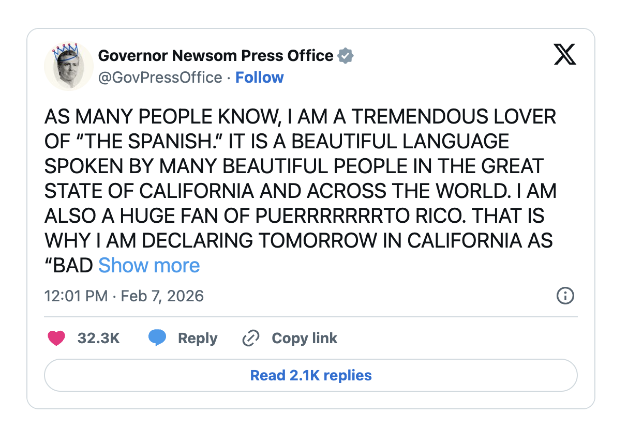This screenshot has width=628, height=430.
Task: Follow the Governor Newsom Press Office account
Action: (x=259, y=78)
